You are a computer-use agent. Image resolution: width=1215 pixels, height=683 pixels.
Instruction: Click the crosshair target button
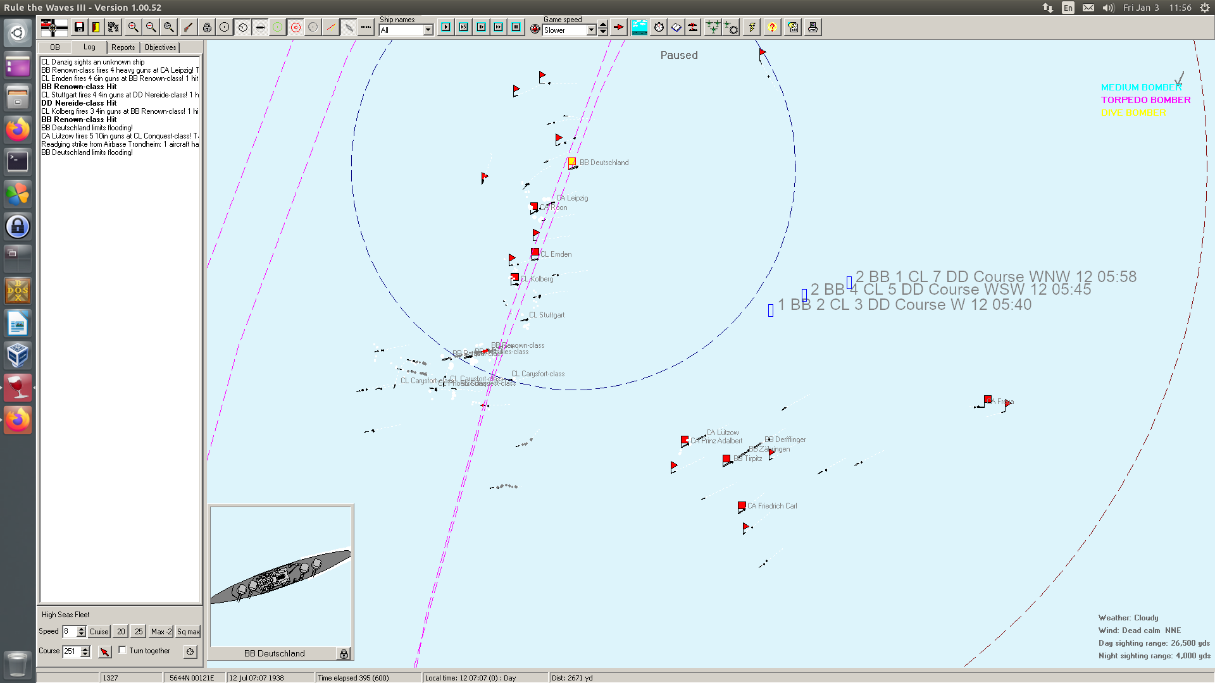click(190, 651)
